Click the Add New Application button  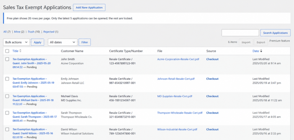pyautogui.click(x=89, y=8)
